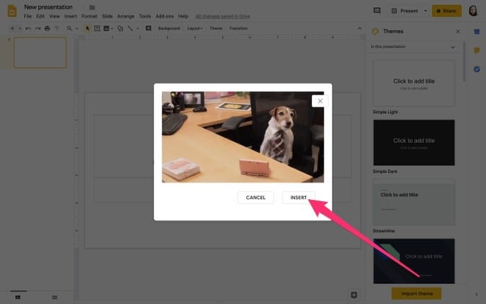The image size is (486, 304).
Task: Click the Import theme button
Action: point(417,294)
